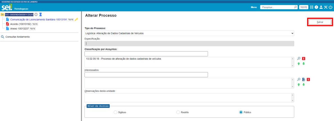
Task: Click the TESTE unit selector
Action: pyautogui.click(x=304, y=7)
